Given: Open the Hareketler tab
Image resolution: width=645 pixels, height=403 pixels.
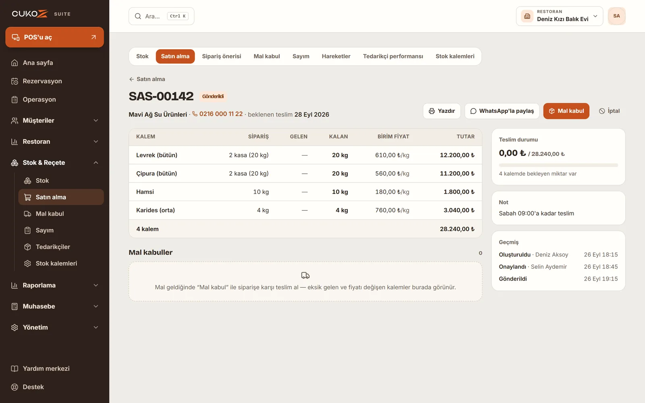Looking at the screenshot, I should coord(336,56).
